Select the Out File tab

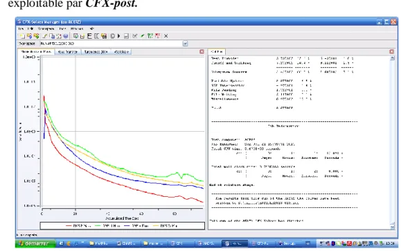pyautogui.click(x=216, y=52)
